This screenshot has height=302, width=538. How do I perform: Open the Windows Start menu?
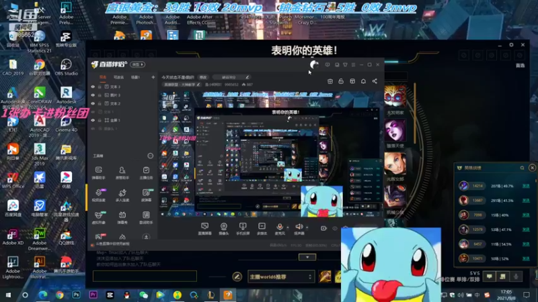[8, 295]
